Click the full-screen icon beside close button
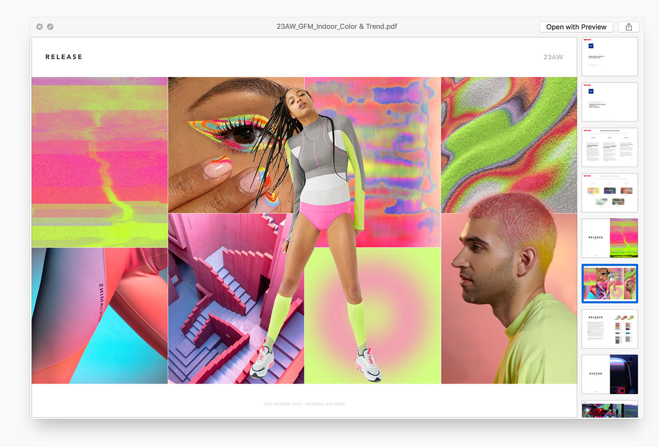Image resolution: width=659 pixels, height=447 pixels. coord(51,27)
